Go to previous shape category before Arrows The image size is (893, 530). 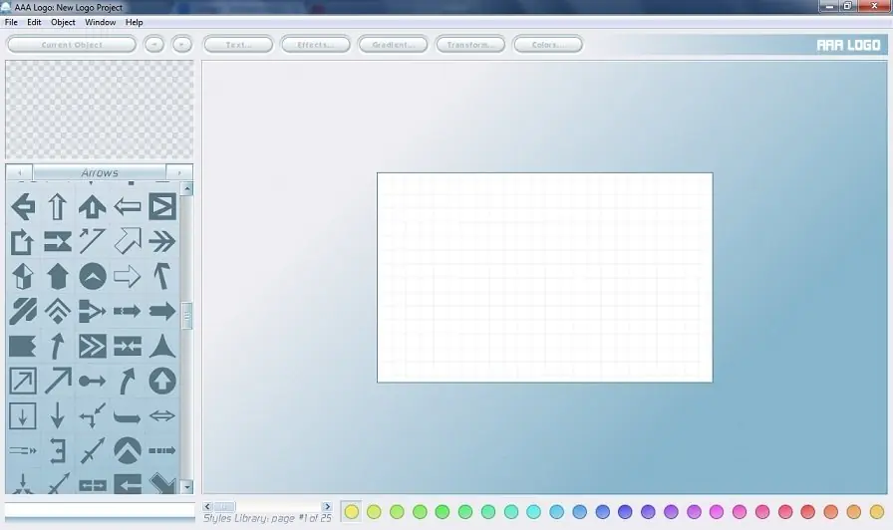pos(19,172)
